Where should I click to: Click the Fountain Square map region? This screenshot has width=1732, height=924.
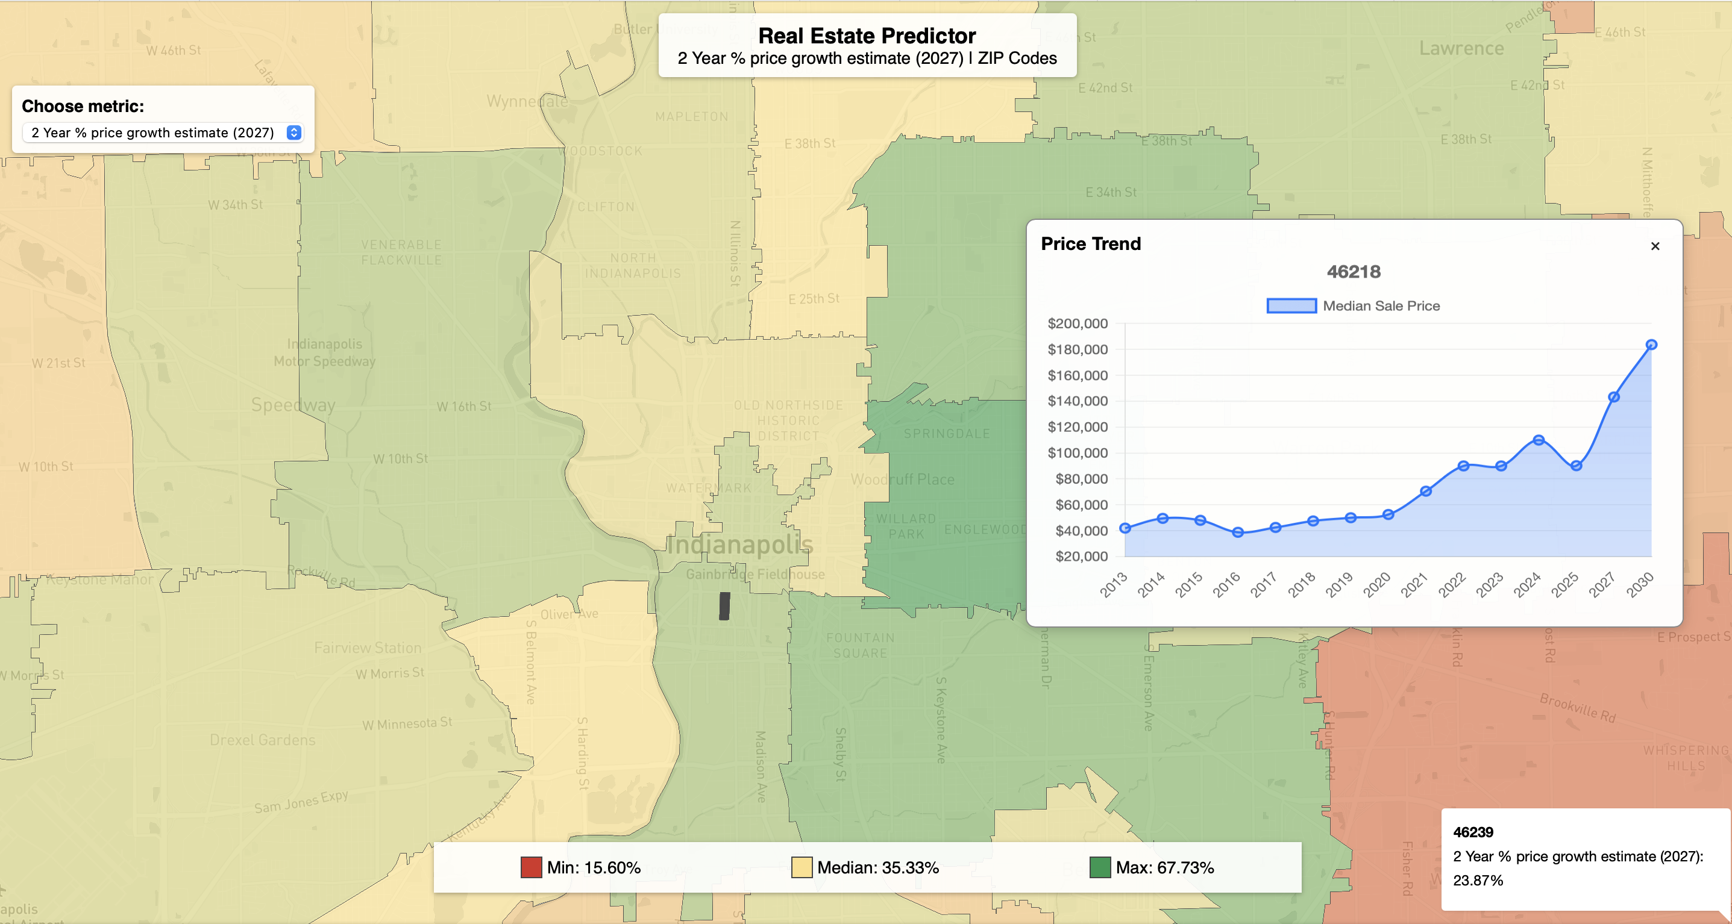coord(860,645)
